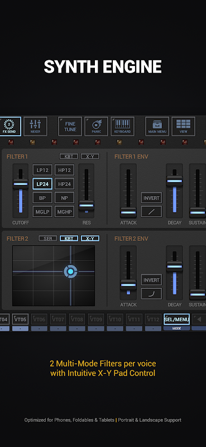The width and height of the screenshot is (206, 447).
Task: Click Filter 2 Env Attack slider
Action: point(128,273)
